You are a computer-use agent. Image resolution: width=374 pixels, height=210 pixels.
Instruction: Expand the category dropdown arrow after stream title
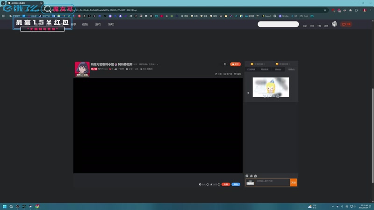tap(158, 64)
